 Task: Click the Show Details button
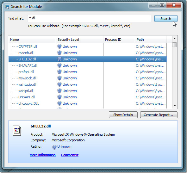(x=123, y=115)
